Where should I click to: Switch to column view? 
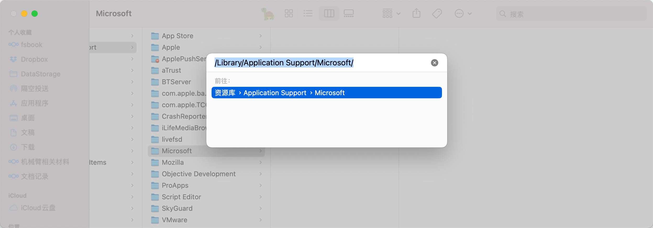tap(329, 13)
